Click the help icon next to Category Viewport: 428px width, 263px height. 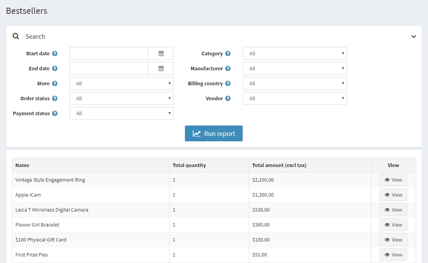(x=228, y=54)
